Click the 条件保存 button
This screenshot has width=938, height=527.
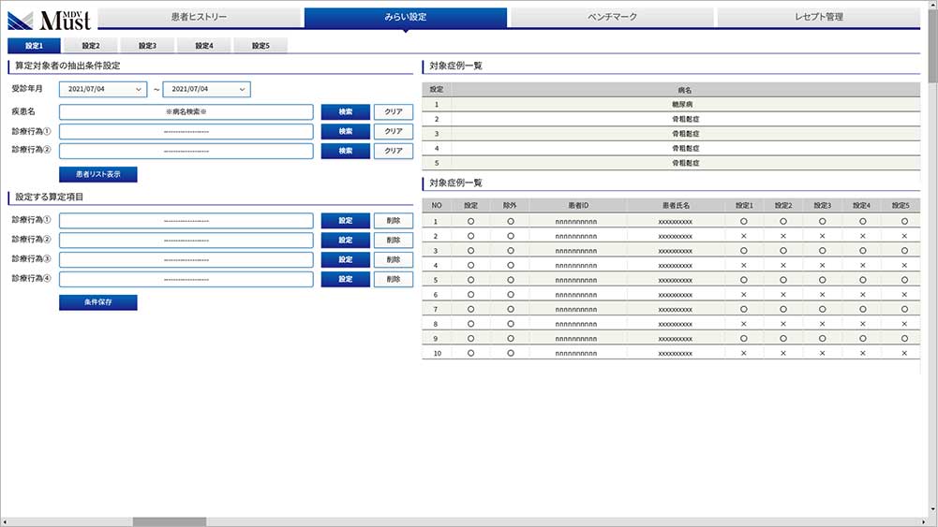click(98, 302)
